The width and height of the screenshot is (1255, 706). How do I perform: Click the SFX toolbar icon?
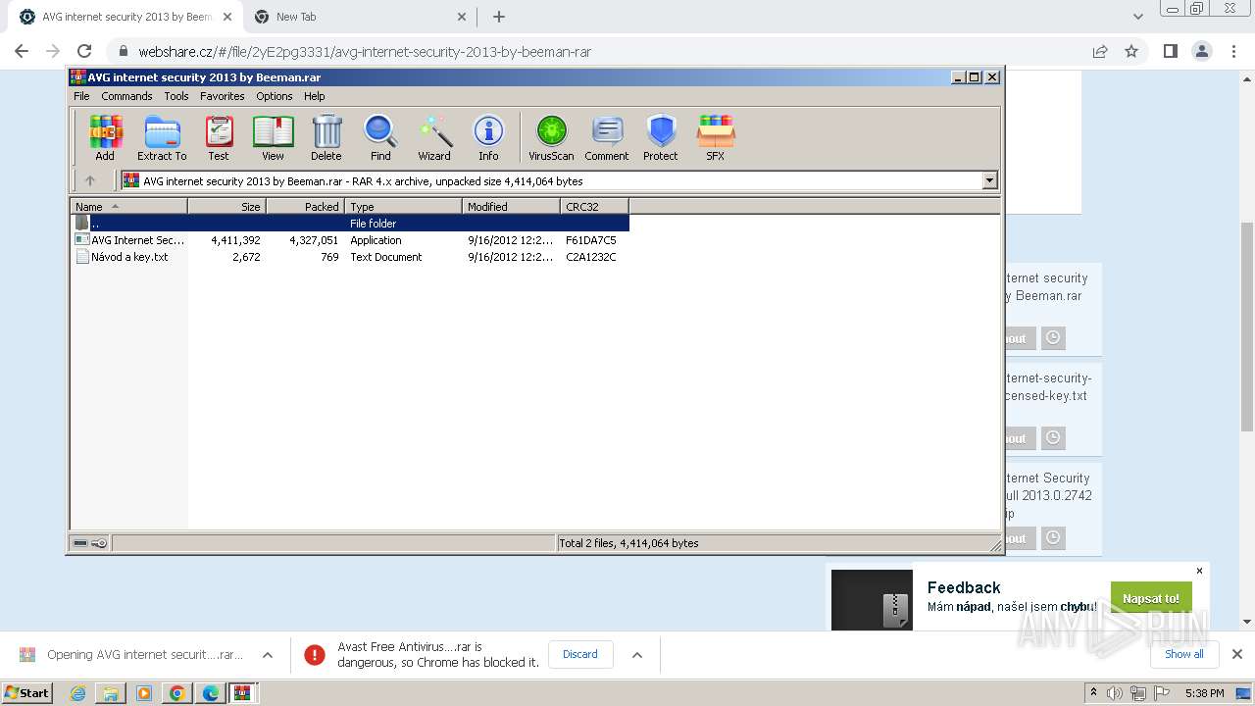[716, 137]
